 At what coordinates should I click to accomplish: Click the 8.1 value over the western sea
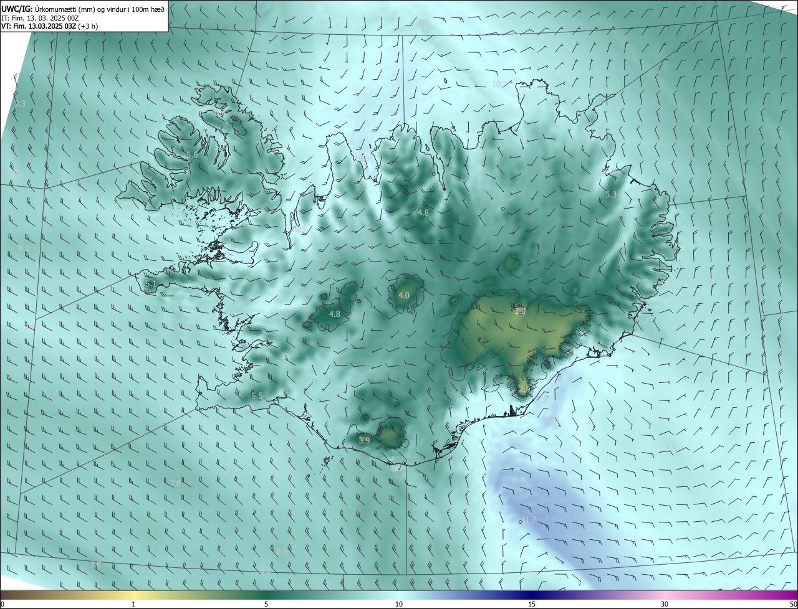24,248
